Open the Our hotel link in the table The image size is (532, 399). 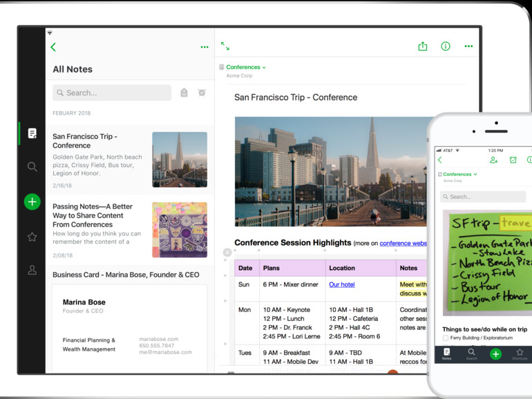(x=342, y=284)
